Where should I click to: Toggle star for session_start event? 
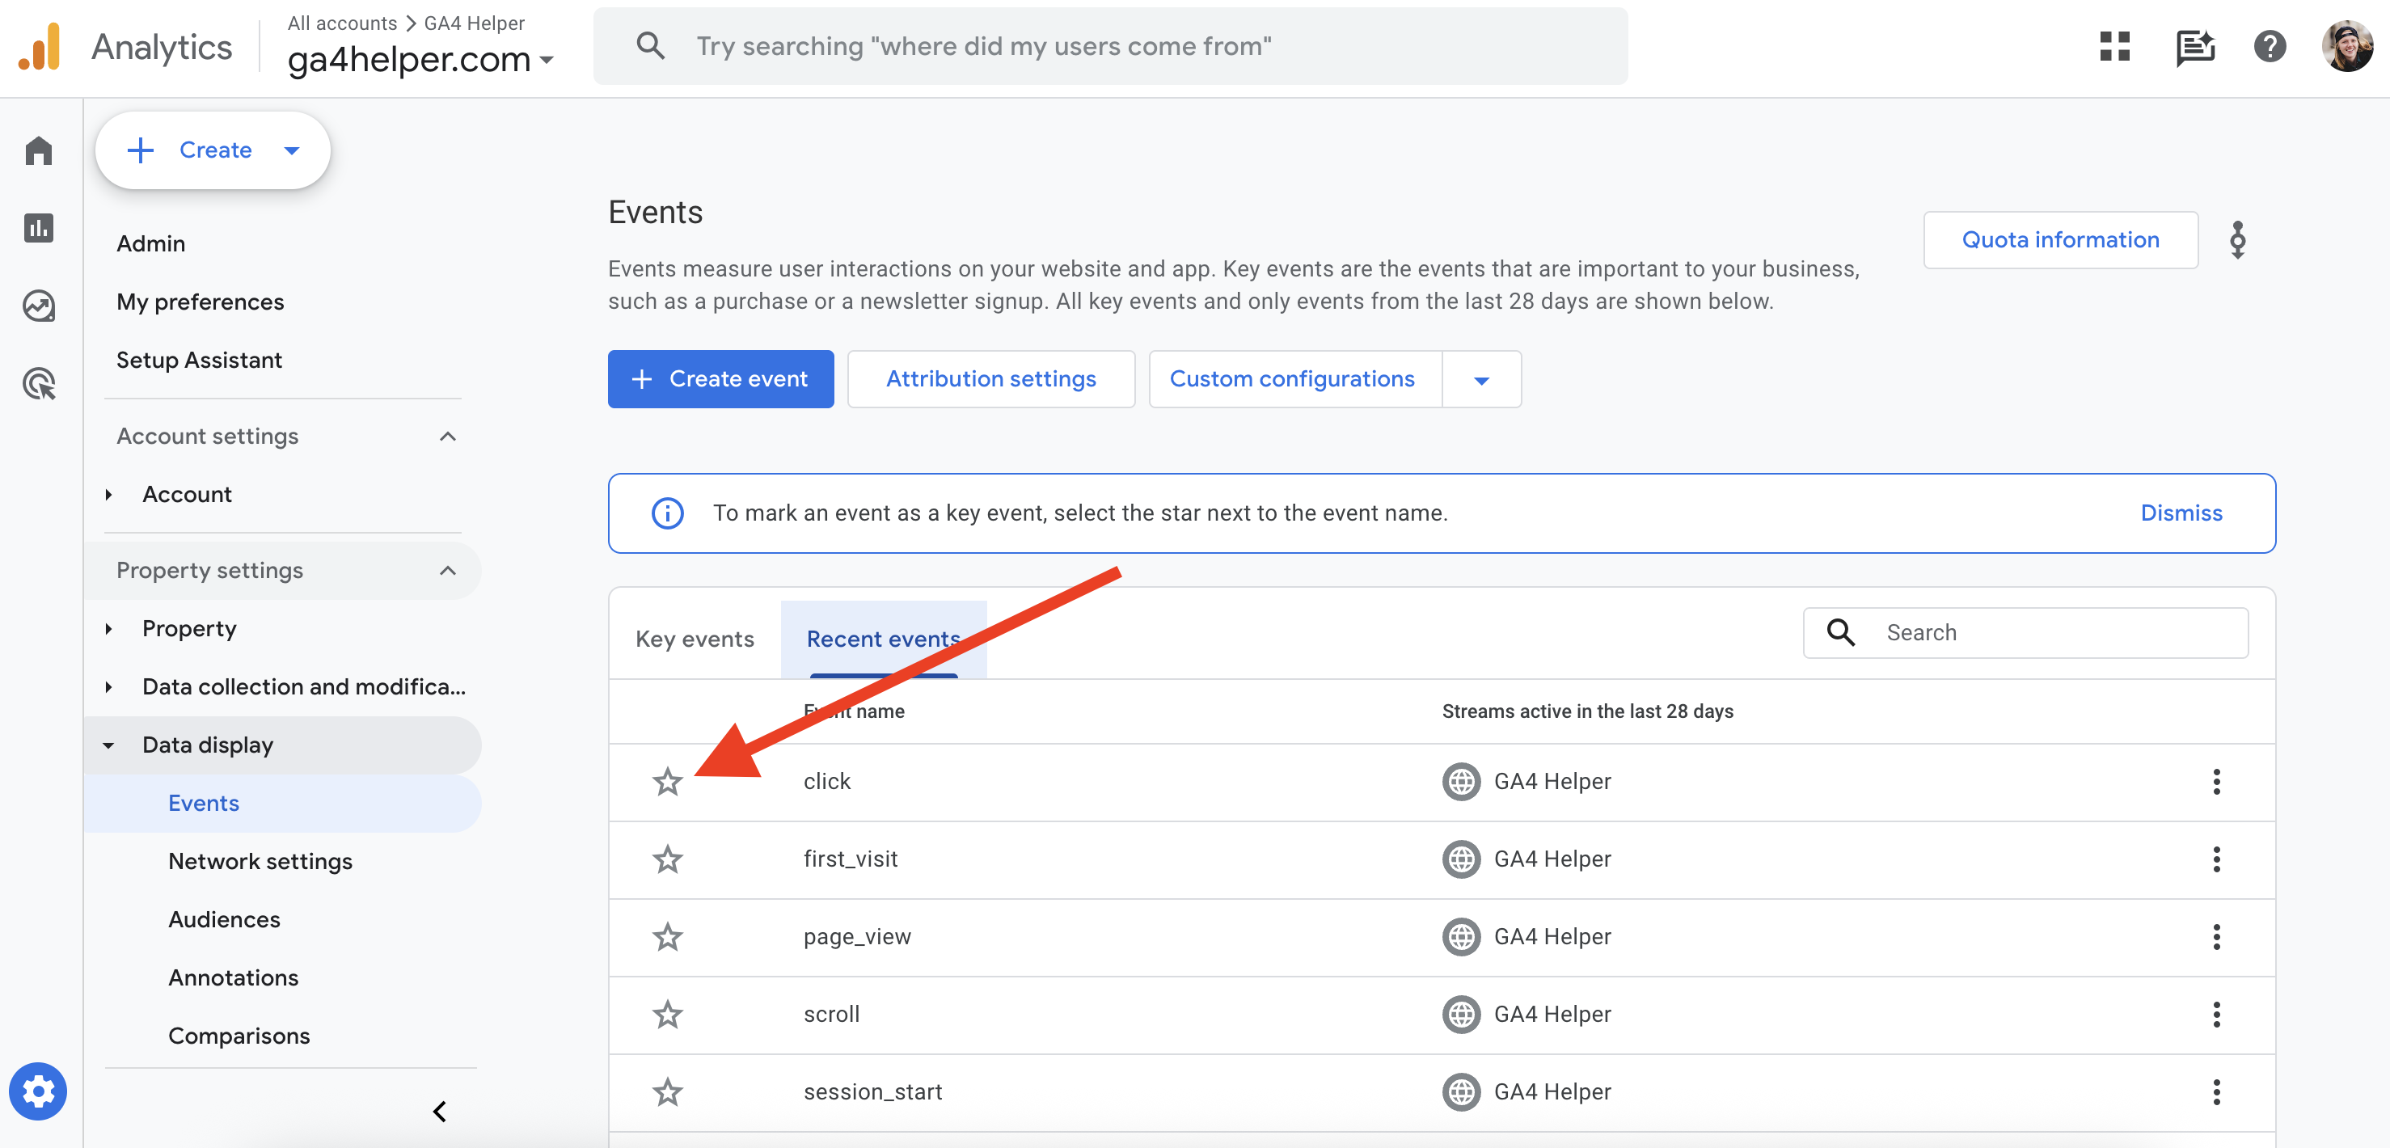tap(667, 1091)
